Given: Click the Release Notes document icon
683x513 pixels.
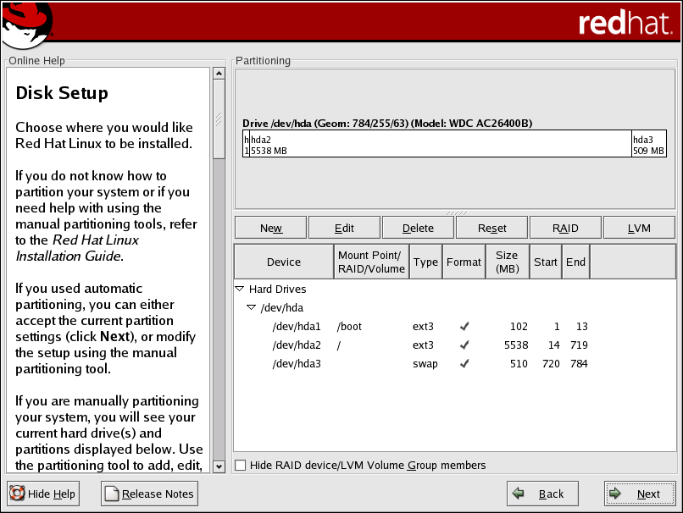Looking at the screenshot, I should tap(111, 494).
